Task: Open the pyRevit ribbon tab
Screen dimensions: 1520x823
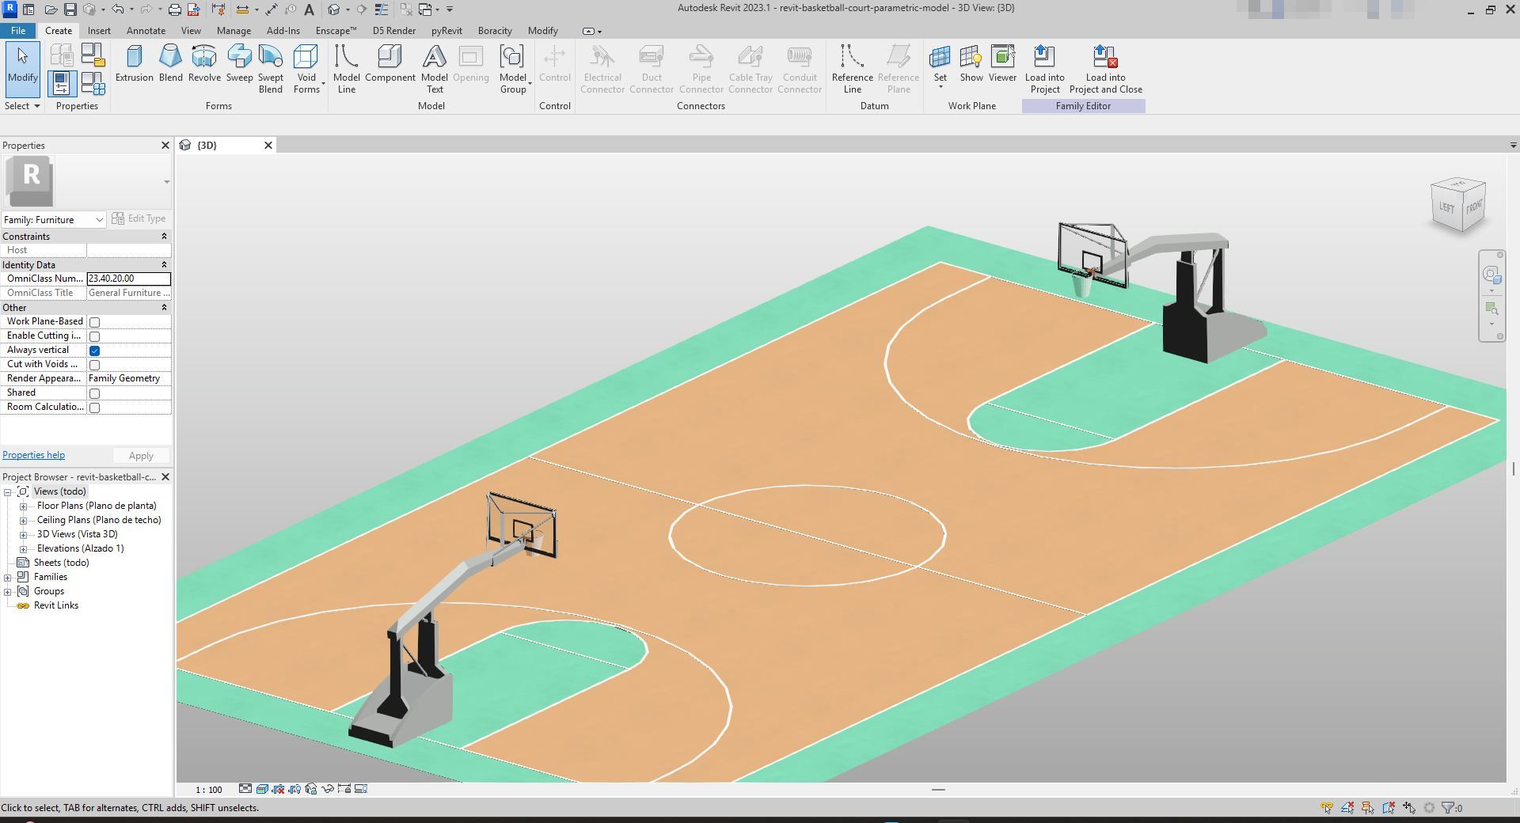Action: tap(446, 30)
